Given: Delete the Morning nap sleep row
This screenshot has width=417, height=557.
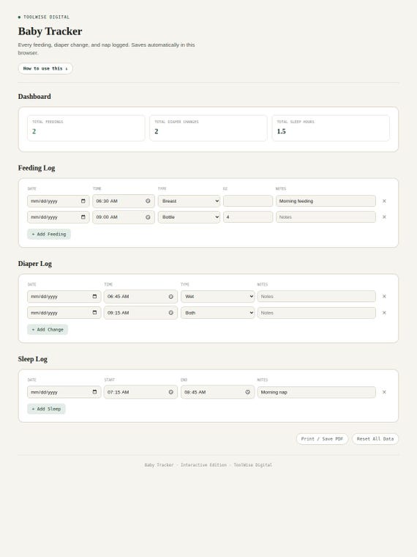Looking at the screenshot, I should 384,392.
